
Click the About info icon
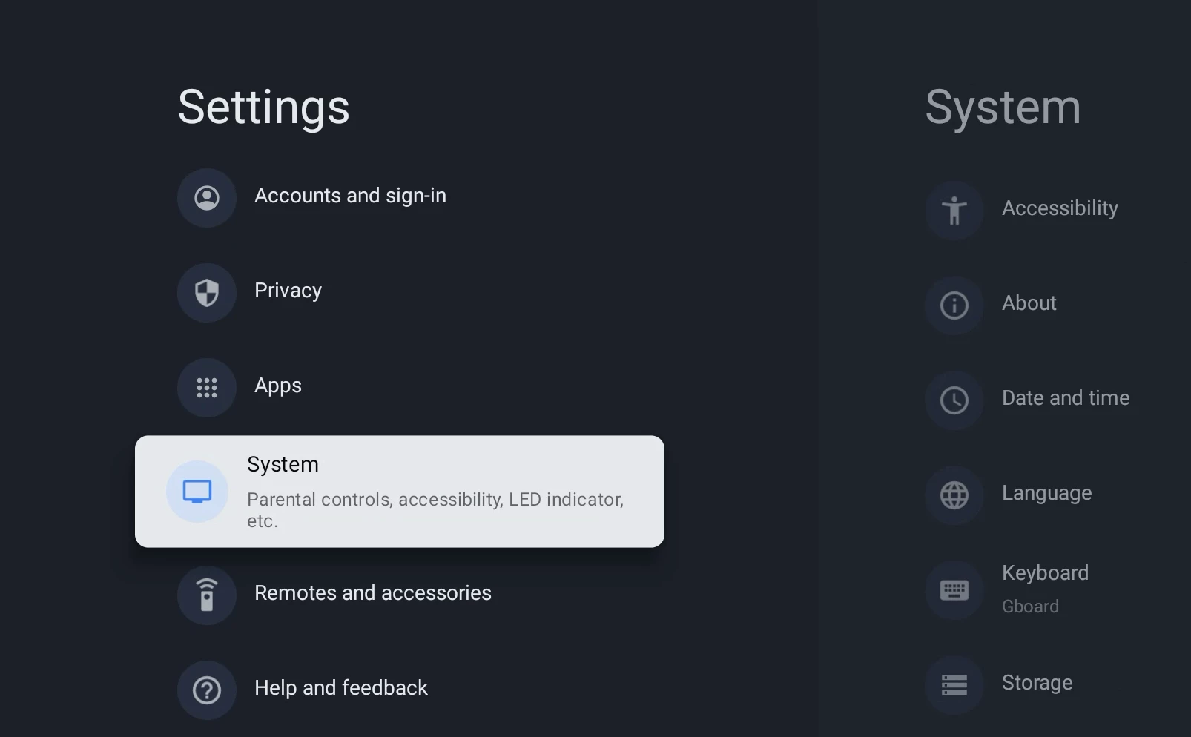point(954,305)
